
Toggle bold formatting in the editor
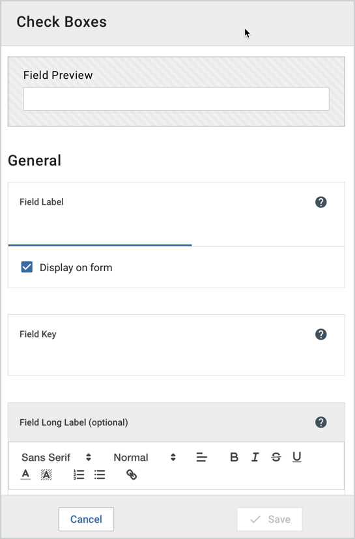click(x=234, y=457)
